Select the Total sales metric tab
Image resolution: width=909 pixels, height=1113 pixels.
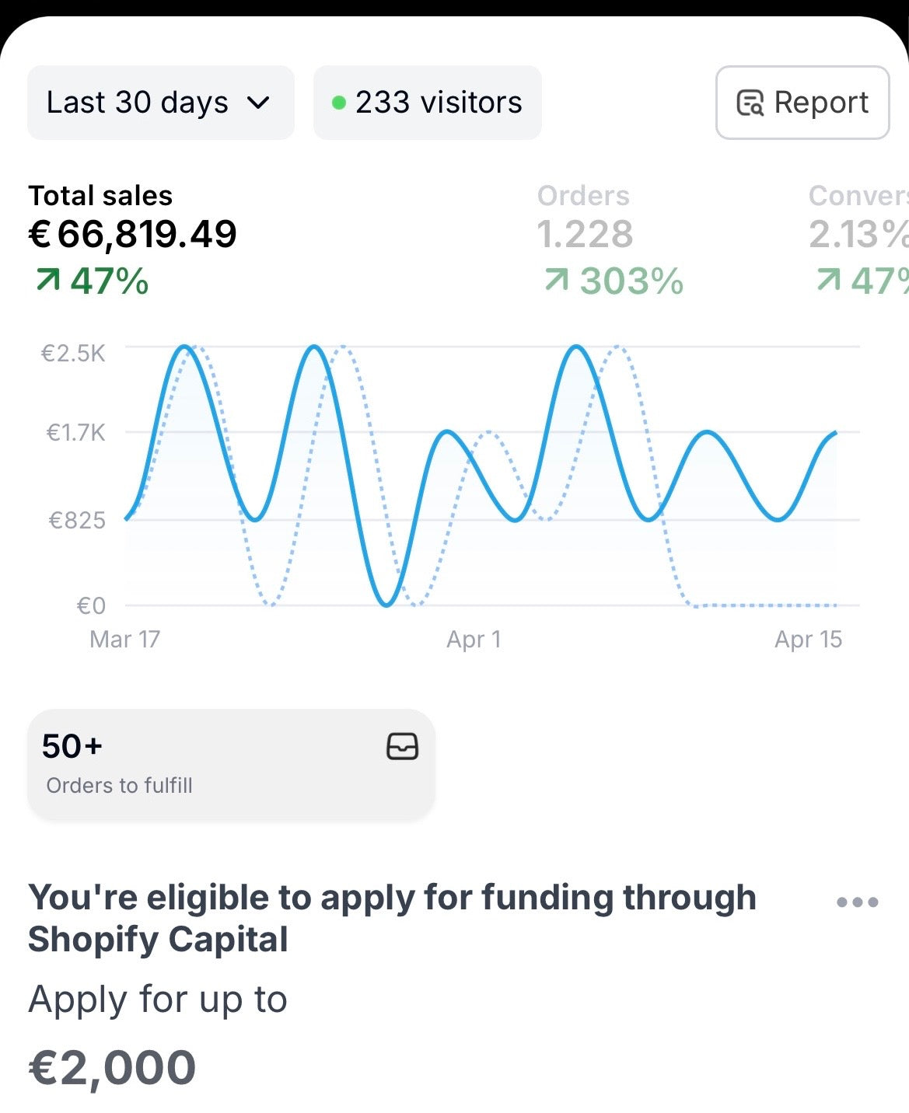(100, 196)
